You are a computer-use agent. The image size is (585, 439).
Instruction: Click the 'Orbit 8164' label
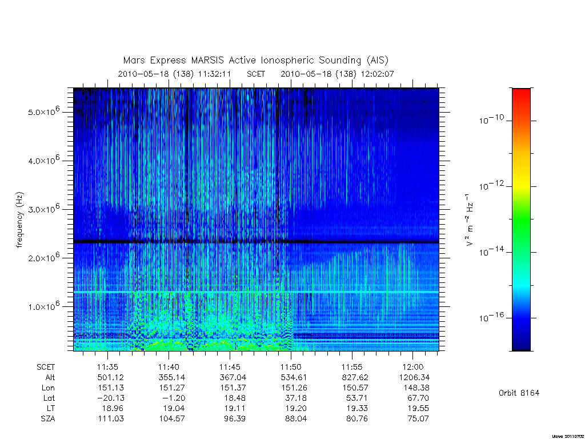pos(519,393)
